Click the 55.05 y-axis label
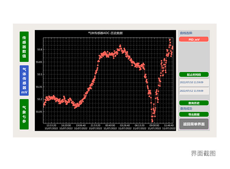This screenshot has width=230, height=169. point(39,112)
